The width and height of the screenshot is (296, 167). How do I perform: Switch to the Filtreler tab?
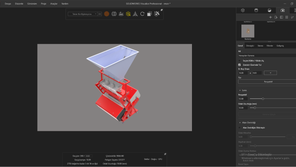click(x=270, y=46)
